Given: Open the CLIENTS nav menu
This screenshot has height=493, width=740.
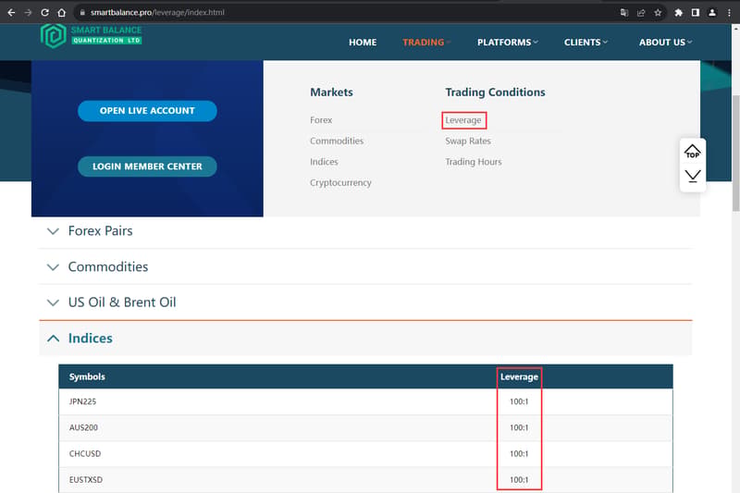Looking at the screenshot, I should [x=586, y=43].
